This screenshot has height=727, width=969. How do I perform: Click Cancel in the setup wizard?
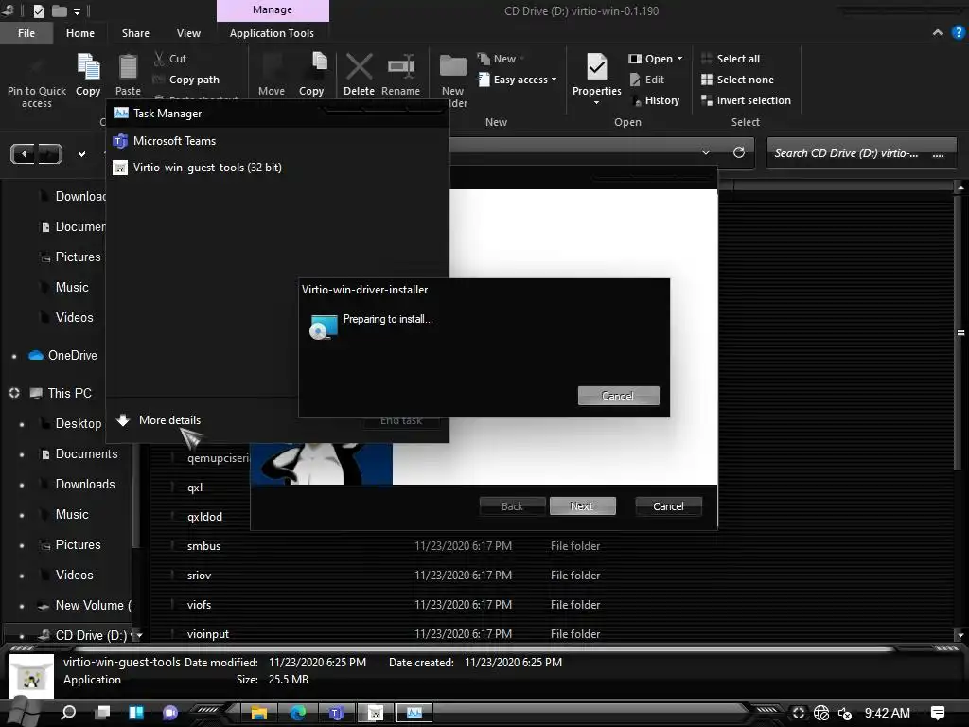pos(668,506)
